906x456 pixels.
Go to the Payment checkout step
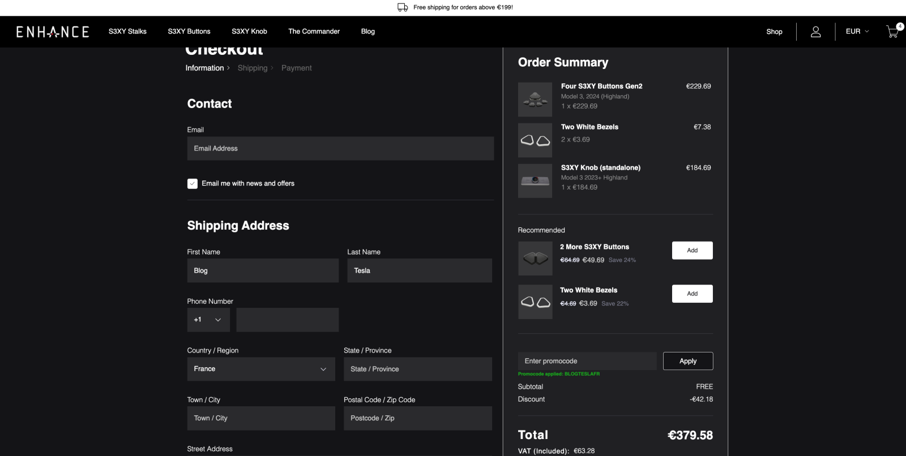[x=297, y=68]
